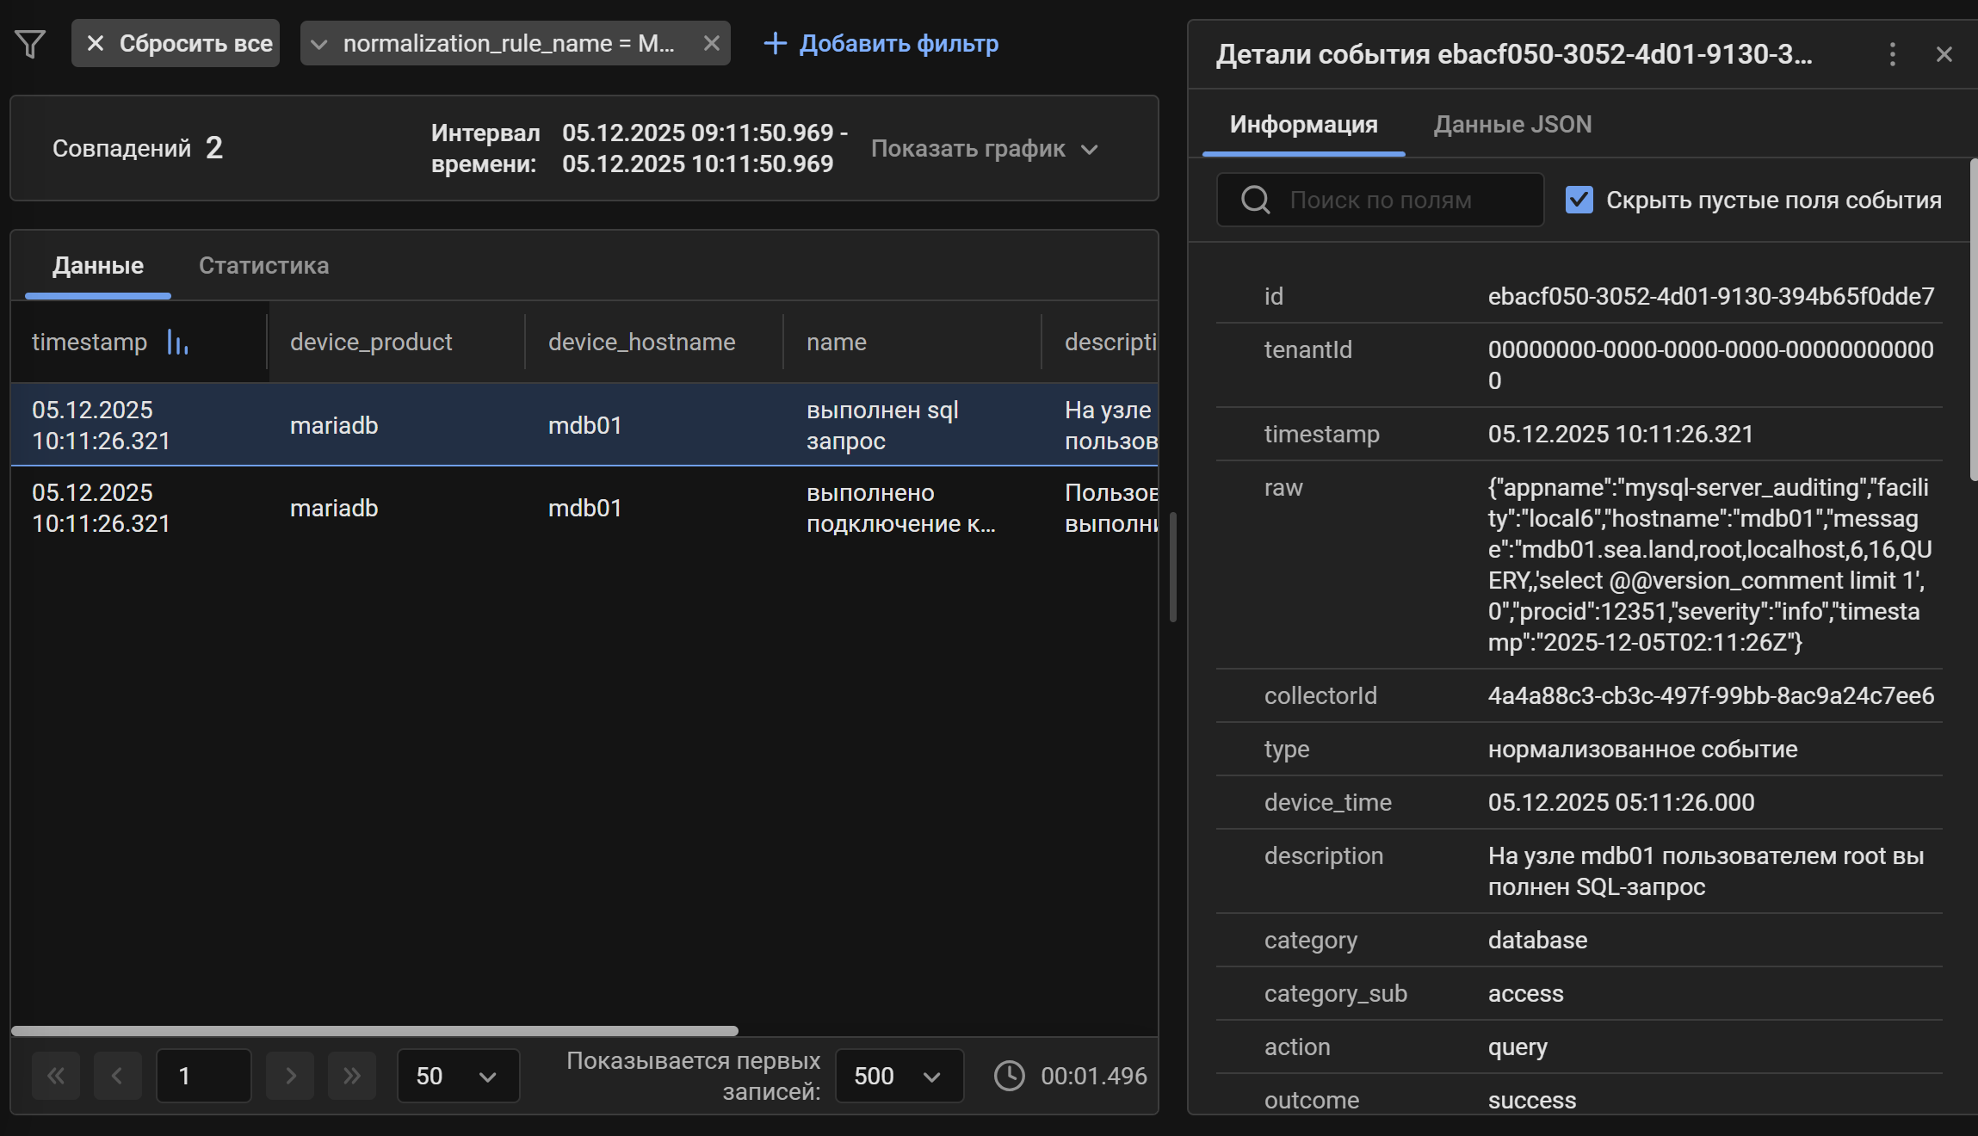Image resolution: width=1978 pixels, height=1136 pixels.
Task: Switch to the Статистика tab
Action: (263, 265)
